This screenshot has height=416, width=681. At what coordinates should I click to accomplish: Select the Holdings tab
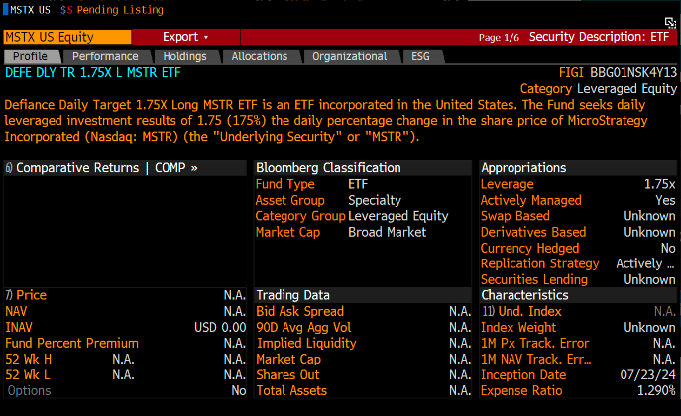(184, 56)
